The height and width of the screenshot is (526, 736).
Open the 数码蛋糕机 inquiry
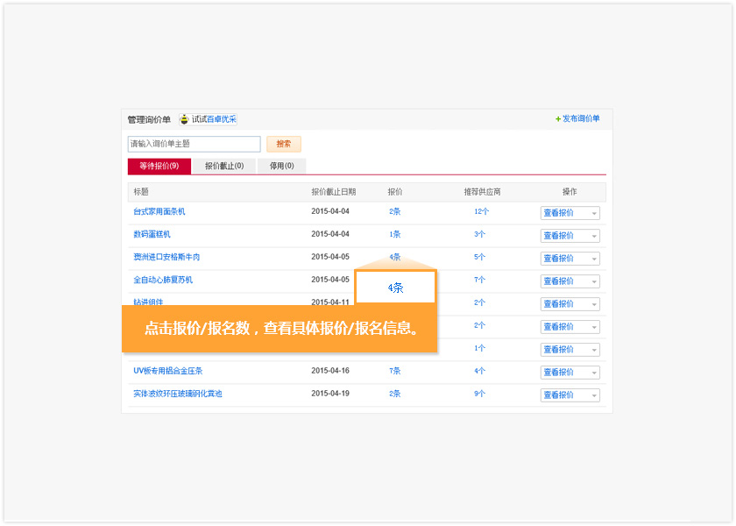click(152, 234)
